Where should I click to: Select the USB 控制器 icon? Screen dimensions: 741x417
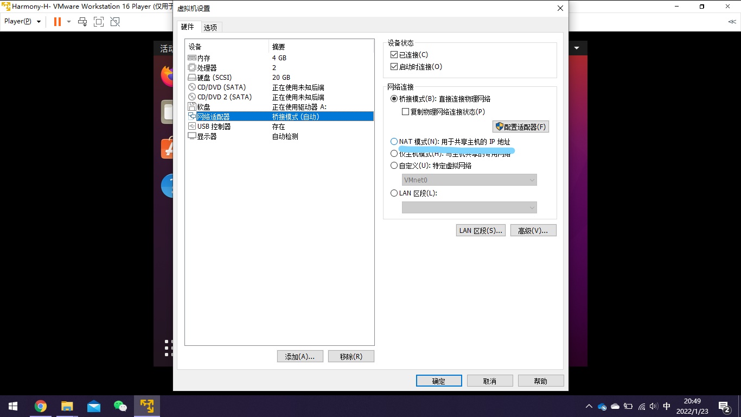coord(192,126)
